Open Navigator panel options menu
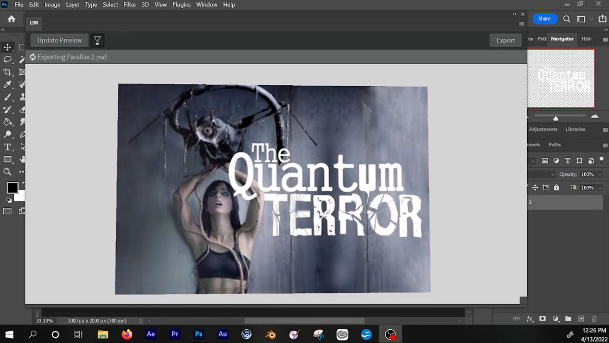 tap(605, 39)
